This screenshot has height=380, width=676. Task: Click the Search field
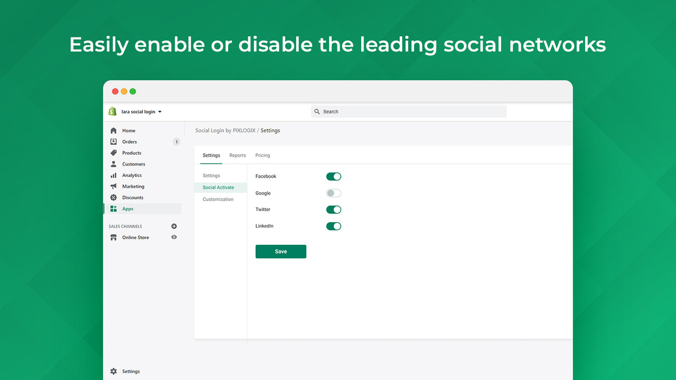click(409, 111)
